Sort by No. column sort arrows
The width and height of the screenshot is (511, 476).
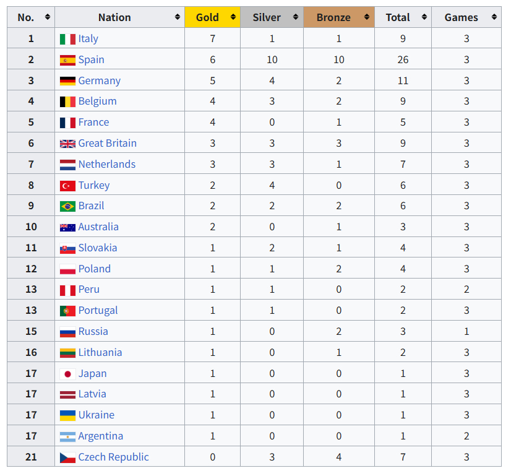pyautogui.click(x=48, y=17)
